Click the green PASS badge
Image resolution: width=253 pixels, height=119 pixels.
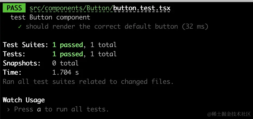[x=14, y=8]
